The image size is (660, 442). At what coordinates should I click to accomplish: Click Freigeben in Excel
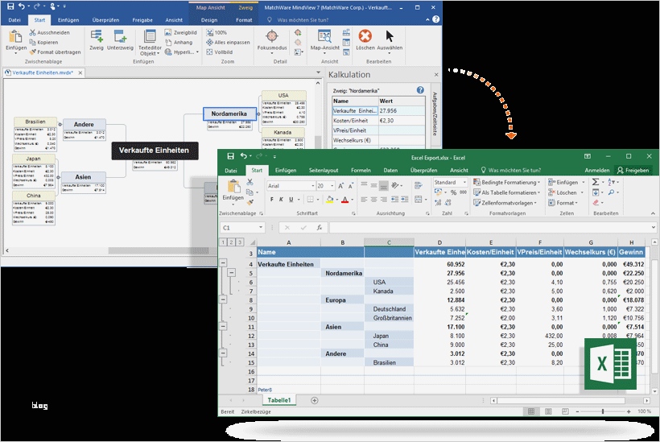tap(633, 171)
